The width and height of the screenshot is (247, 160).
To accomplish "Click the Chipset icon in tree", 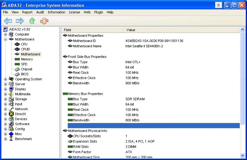I will pyautogui.click(x=17, y=69).
